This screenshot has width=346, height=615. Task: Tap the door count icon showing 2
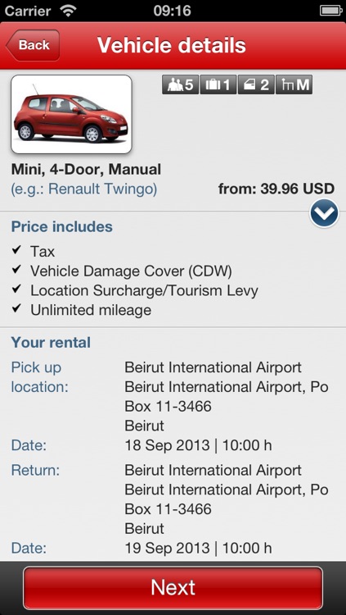click(x=256, y=84)
